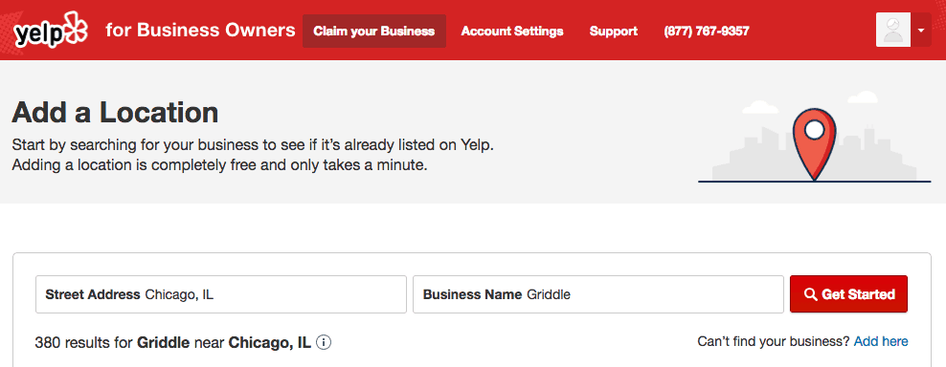Click the for Business Owners header text
The height and width of the screenshot is (367, 946).
click(x=200, y=31)
